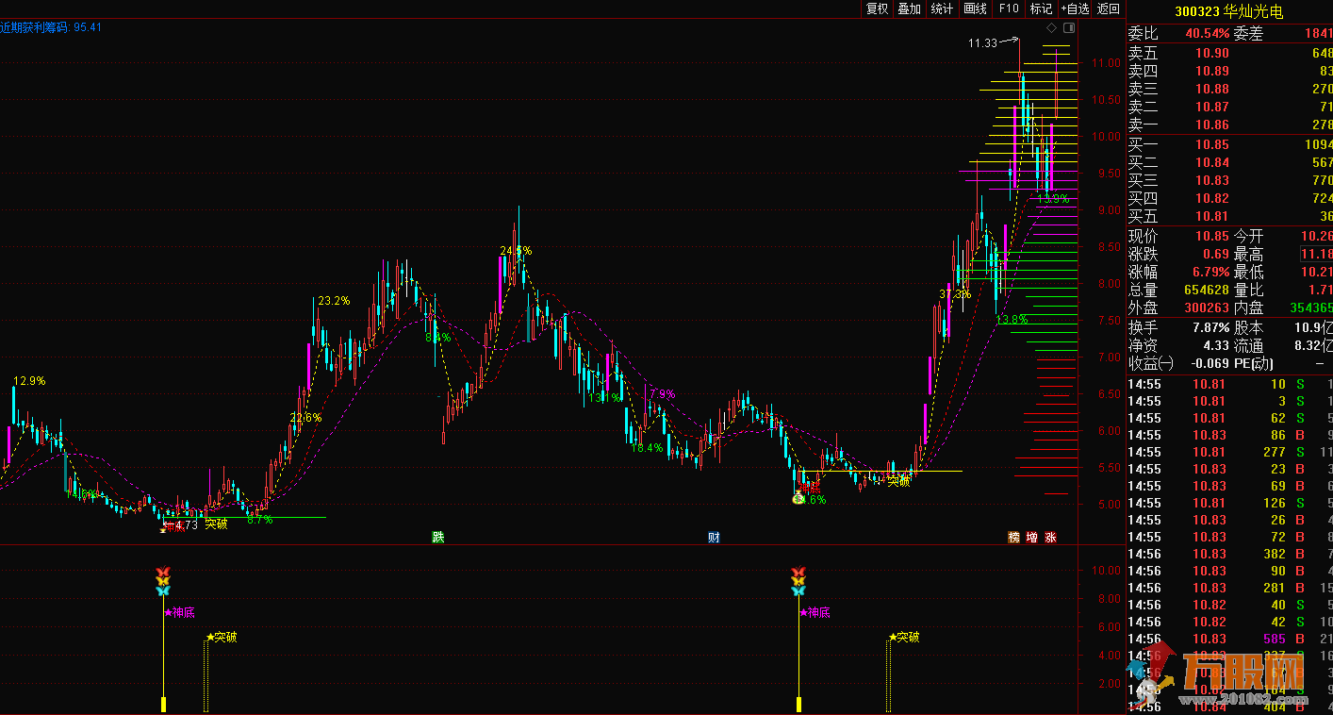1333x715 pixels.
Task: Click the 12.9% yellow percentage label
Action: pyautogui.click(x=29, y=381)
